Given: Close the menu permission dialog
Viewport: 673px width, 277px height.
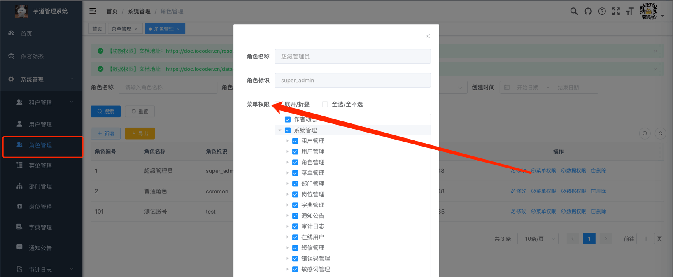Looking at the screenshot, I should coord(428,36).
